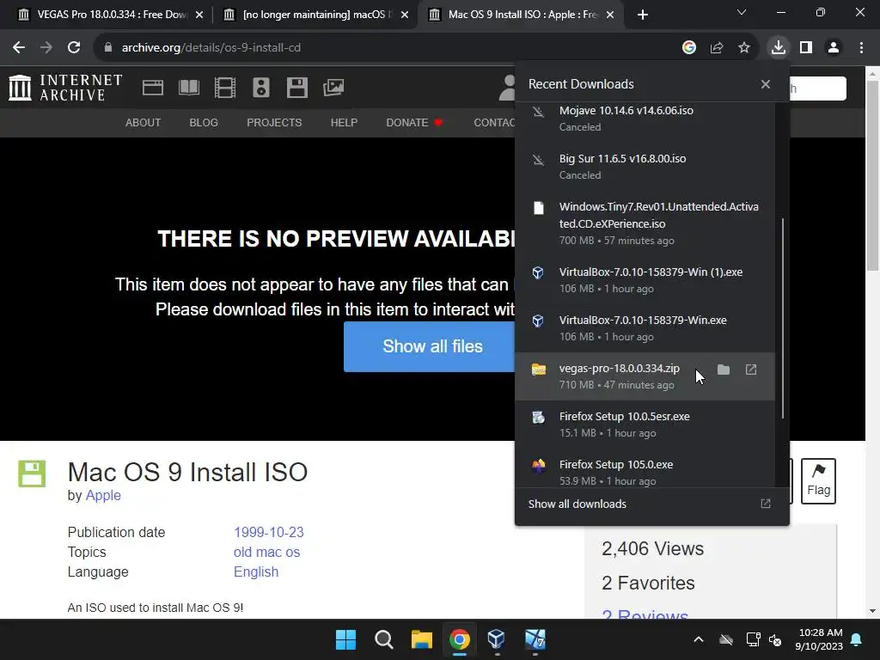Open taskbar Search
Screen dimensions: 880x660
384,639
